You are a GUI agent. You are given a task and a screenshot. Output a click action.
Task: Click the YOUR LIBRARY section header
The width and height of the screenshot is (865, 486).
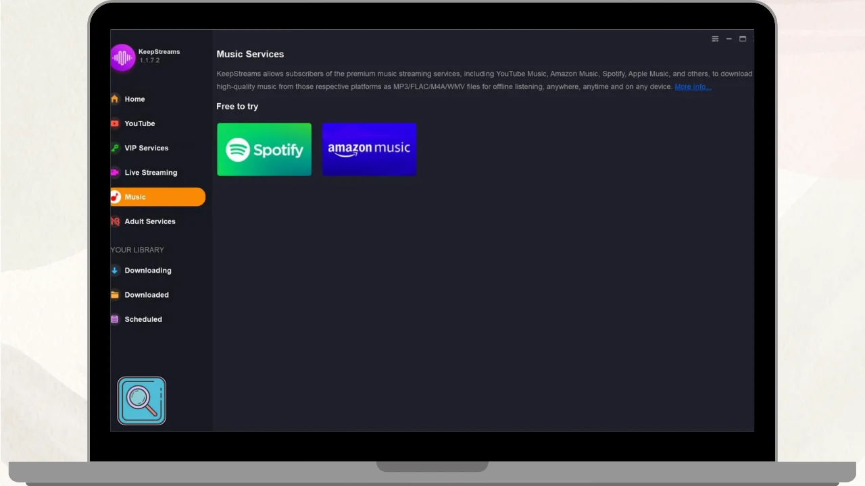coord(137,250)
